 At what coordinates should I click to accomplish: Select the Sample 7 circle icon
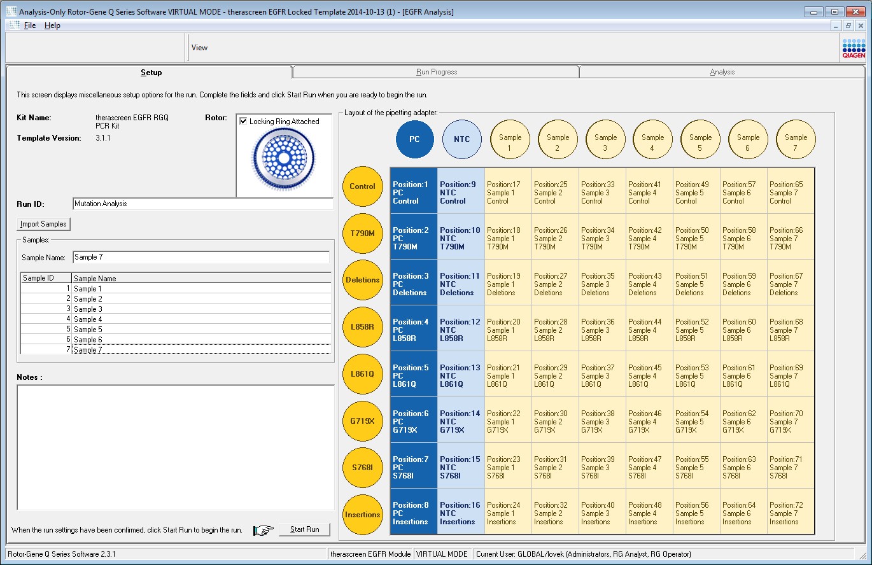click(x=796, y=139)
